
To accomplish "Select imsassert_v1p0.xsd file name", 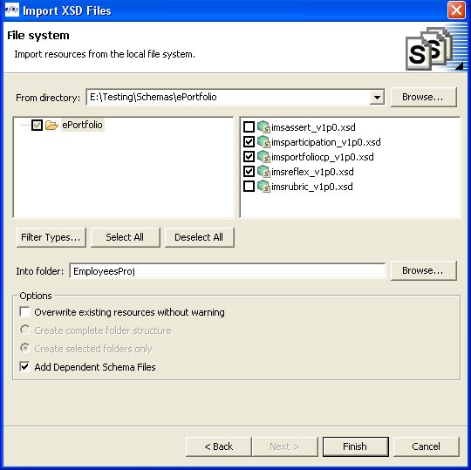I will pyautogui.click(x=313, y=127).
